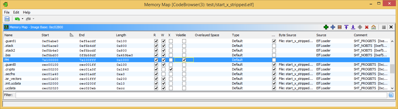This screenshot has height=109, width=398.
Task: Sort table by End column header
Action: pyautogui.click(x=82, y=35)
